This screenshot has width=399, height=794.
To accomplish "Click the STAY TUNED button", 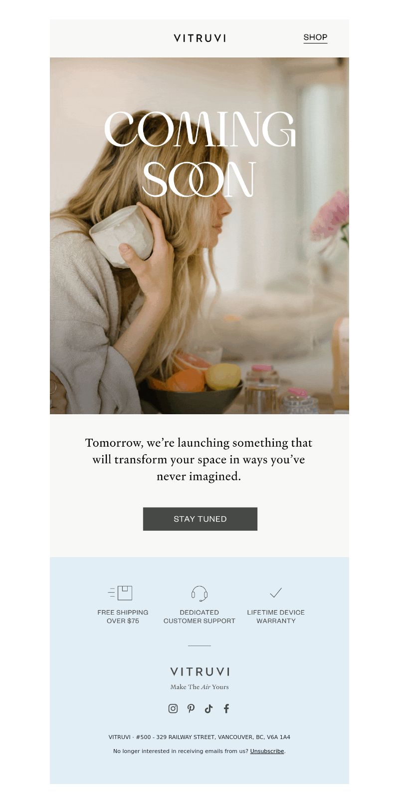I will pyautogui.click(x=200, y=519).
